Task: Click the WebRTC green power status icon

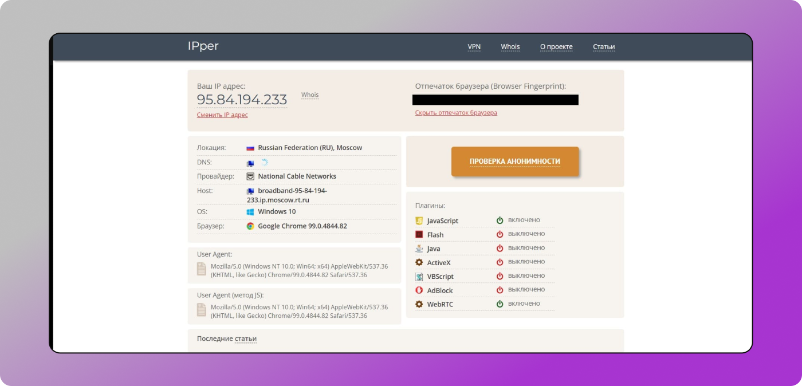Action: pyautogui.click(x=500, y=304)
